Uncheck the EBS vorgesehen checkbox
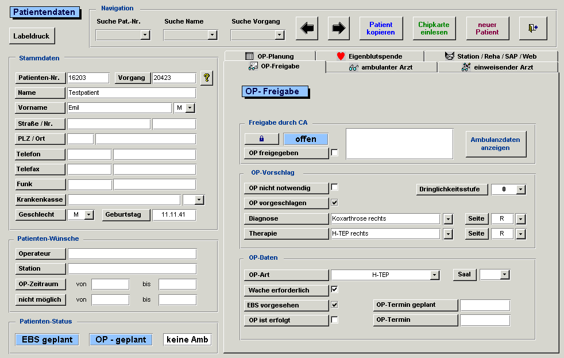The width and height of the screenshot is (564, 358). (334, 305)
